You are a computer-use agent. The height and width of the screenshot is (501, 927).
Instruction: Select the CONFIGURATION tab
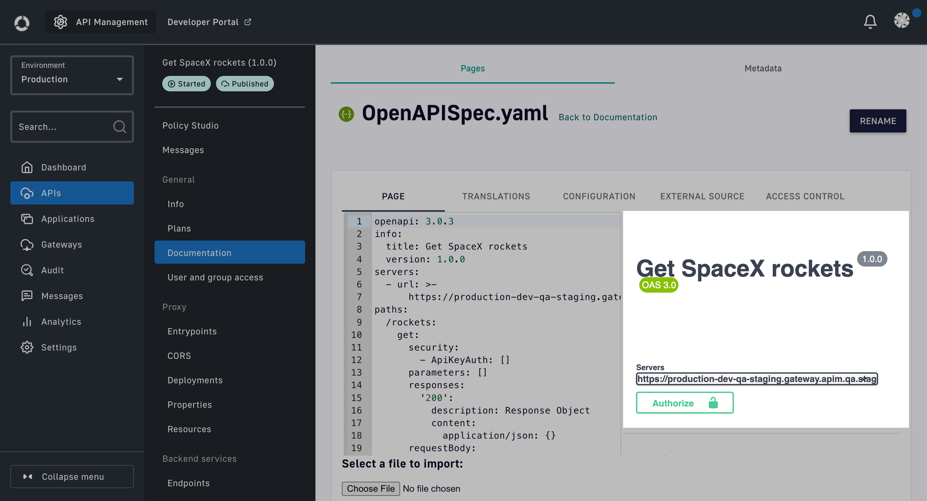point(599,196)
